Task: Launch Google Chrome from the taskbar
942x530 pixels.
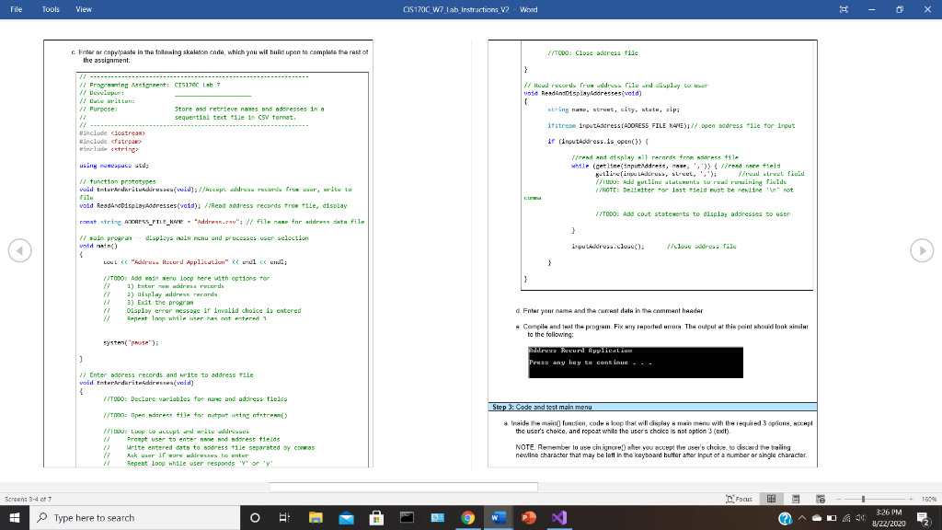Action: point(468,517)
